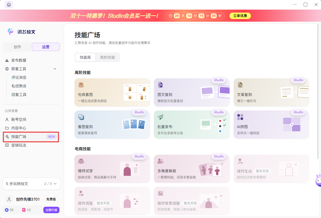Click the 一键生成成套电商图 description text
This screenshot has width=321, height=218.
(x=92, y=101)
